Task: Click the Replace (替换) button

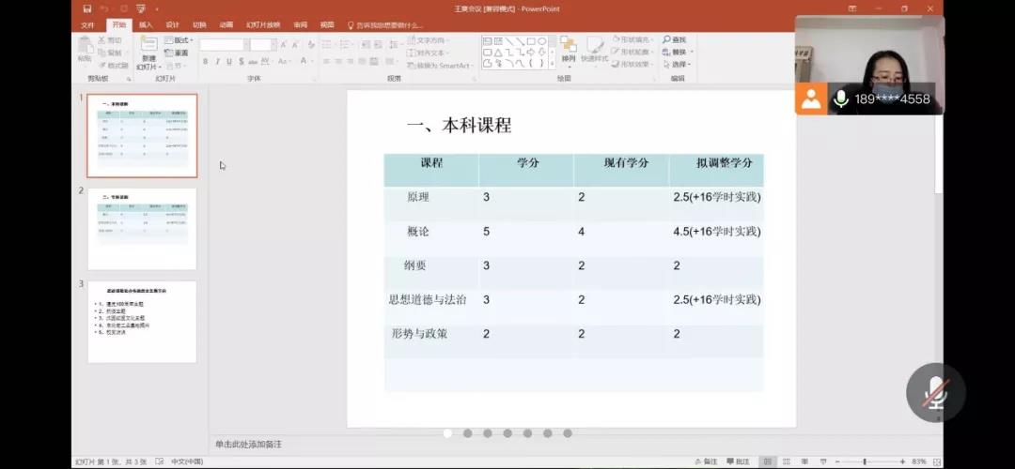Action: (x=678, y=53)
